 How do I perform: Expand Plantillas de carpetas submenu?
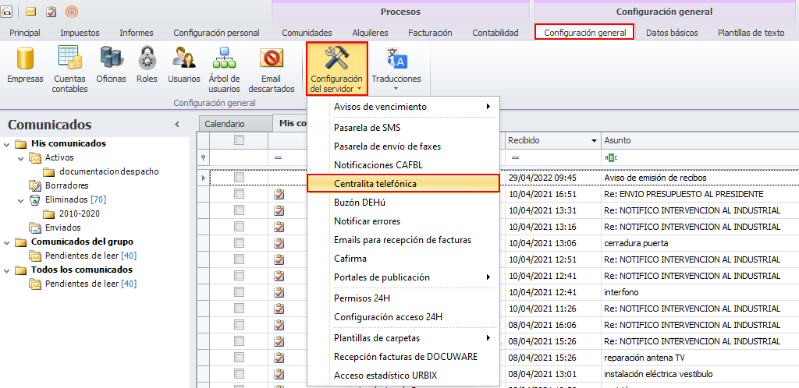point(488,337)
